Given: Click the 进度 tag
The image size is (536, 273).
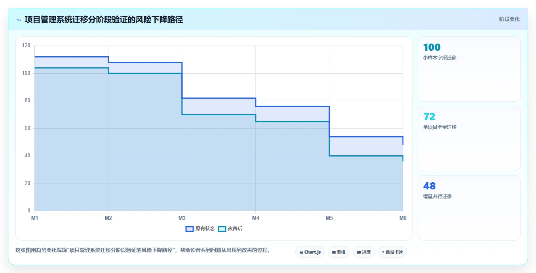Looking at the screenshot, I should [364, 252].
